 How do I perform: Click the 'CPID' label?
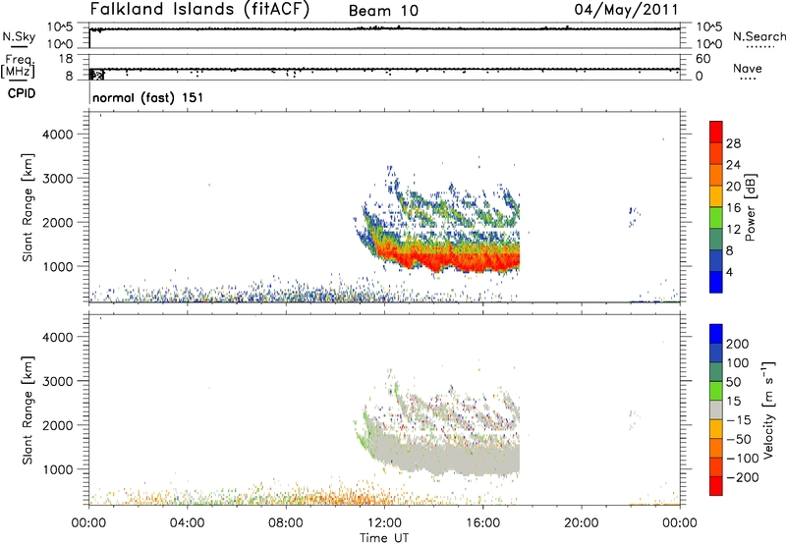click(22, 93)
